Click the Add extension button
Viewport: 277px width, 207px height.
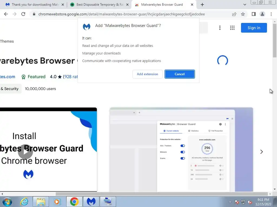pos(147,74)
